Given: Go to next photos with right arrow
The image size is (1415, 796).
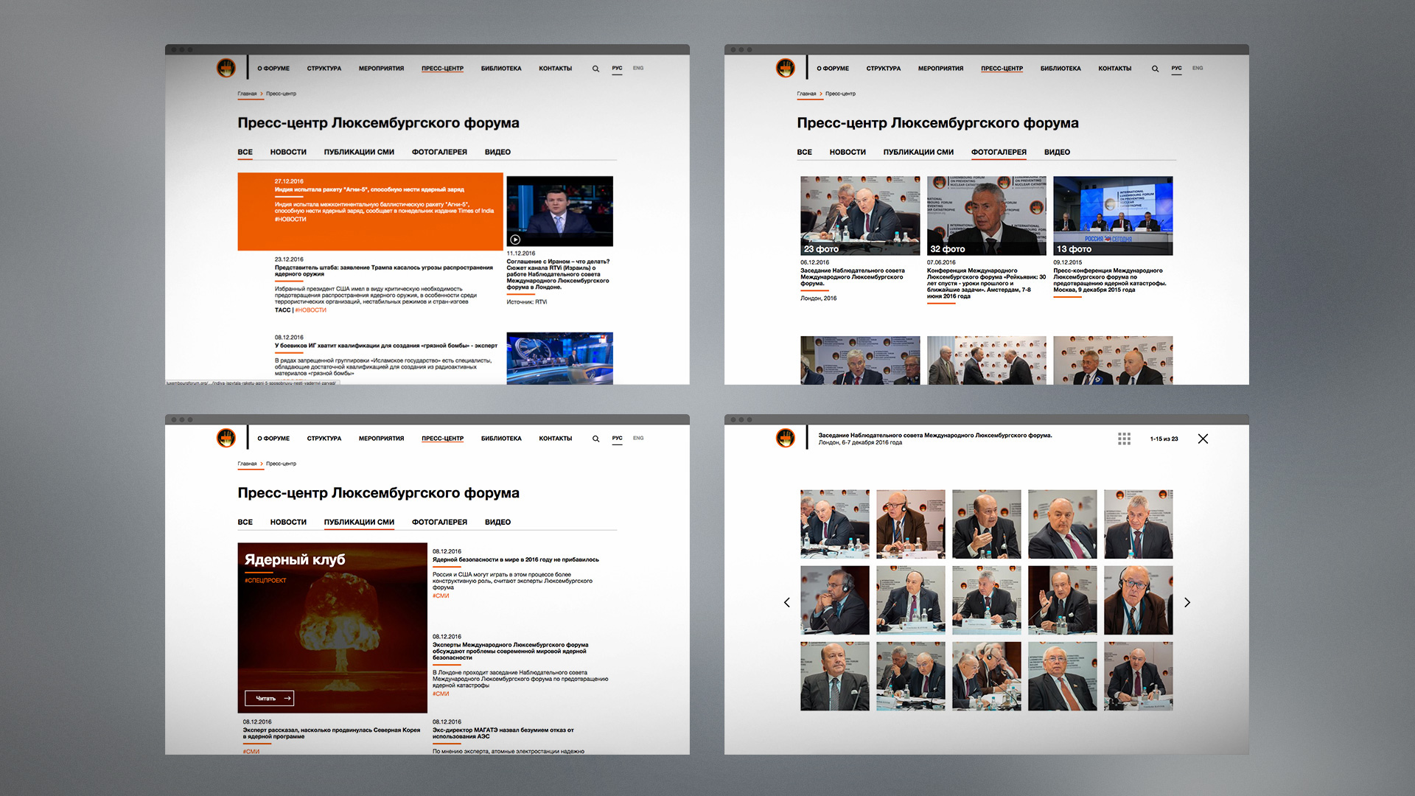Looking at the screenshot, I should 1187,602.
